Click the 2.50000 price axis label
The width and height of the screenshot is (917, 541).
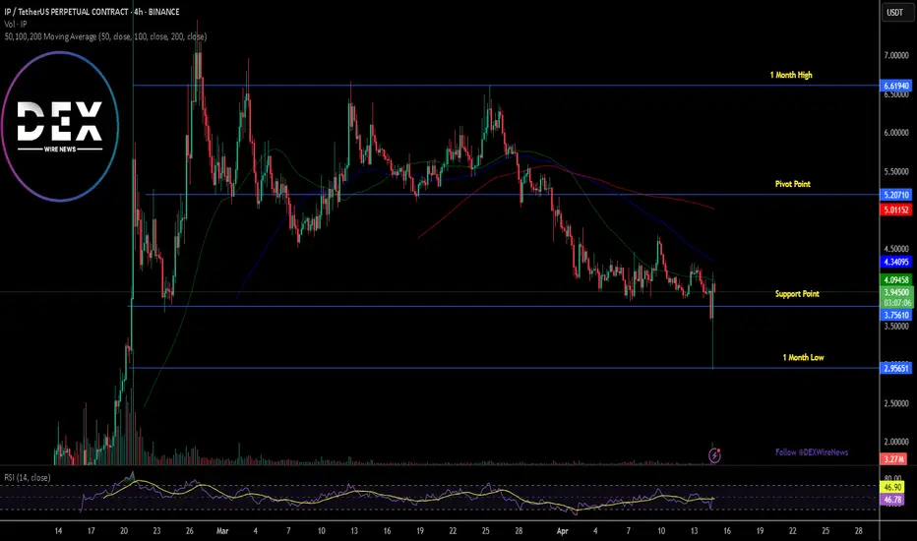896,403
